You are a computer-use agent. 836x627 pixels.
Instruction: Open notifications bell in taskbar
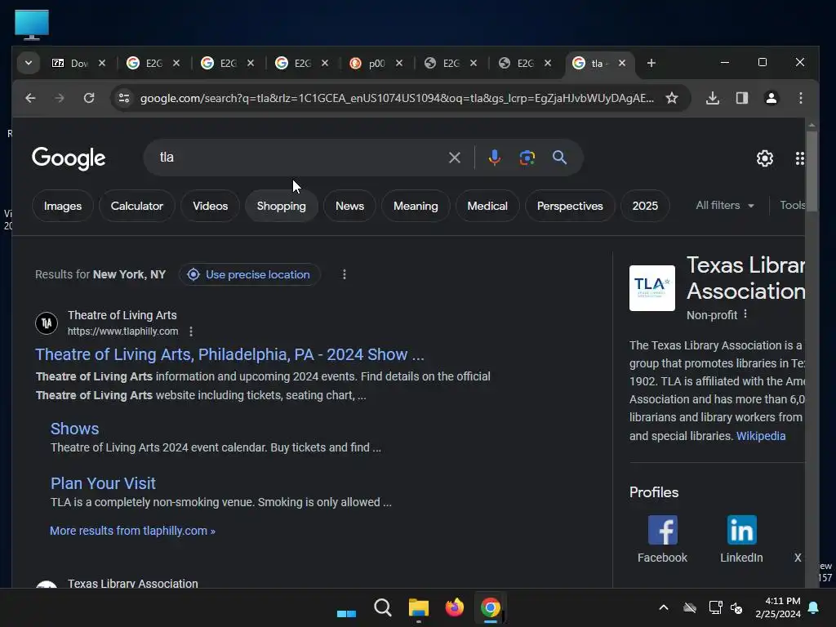tap(814, 607)
